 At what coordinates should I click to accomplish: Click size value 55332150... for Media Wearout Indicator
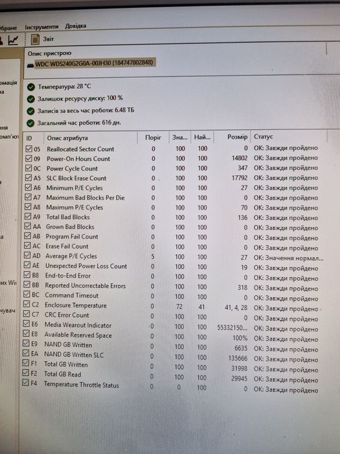pos(232,328)
